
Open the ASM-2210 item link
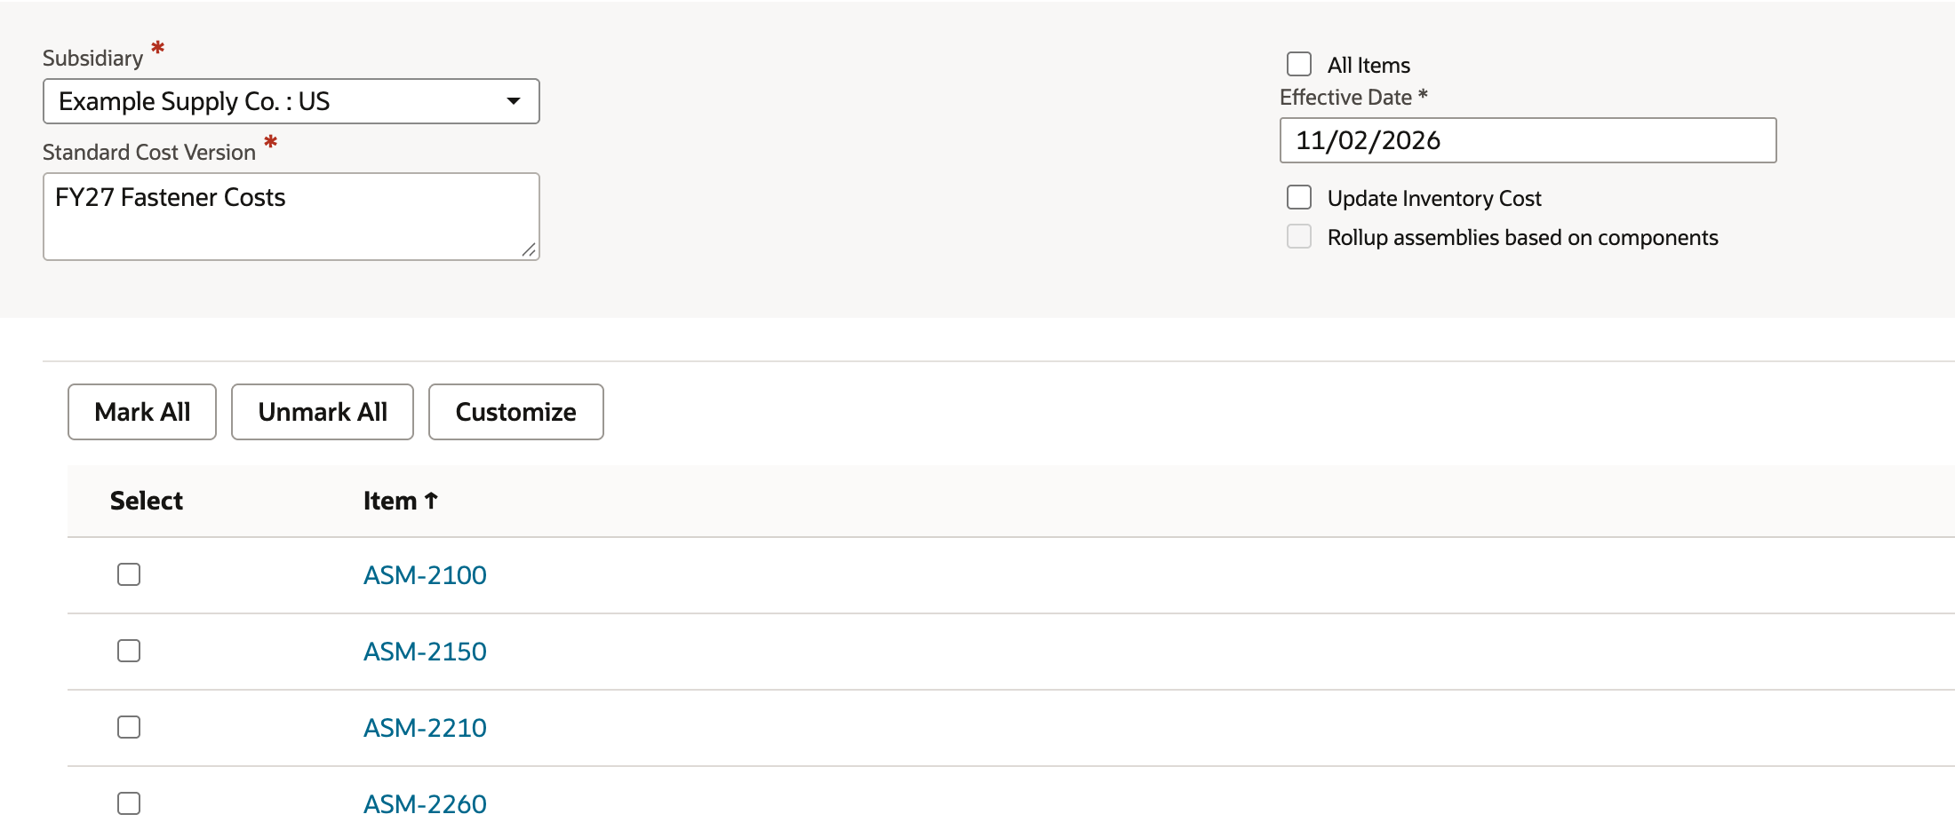(425, 728)
